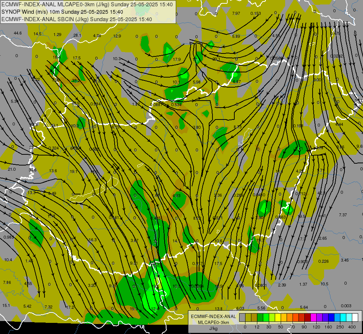
Task: Click the map value 0.153
Action: (255, 13)
